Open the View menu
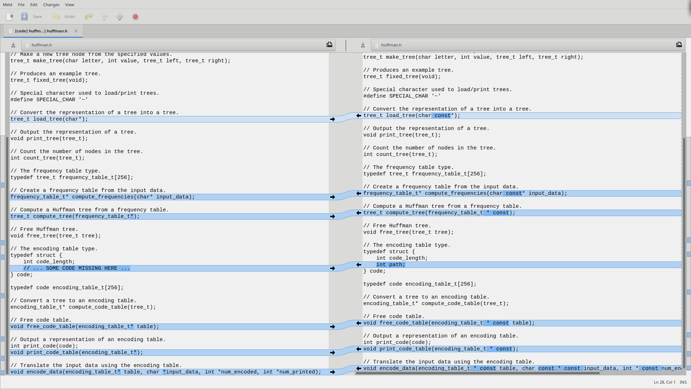Screen dimensions: 691x389 point(69,5)
